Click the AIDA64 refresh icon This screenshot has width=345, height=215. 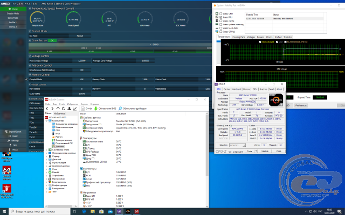(64, 109)
